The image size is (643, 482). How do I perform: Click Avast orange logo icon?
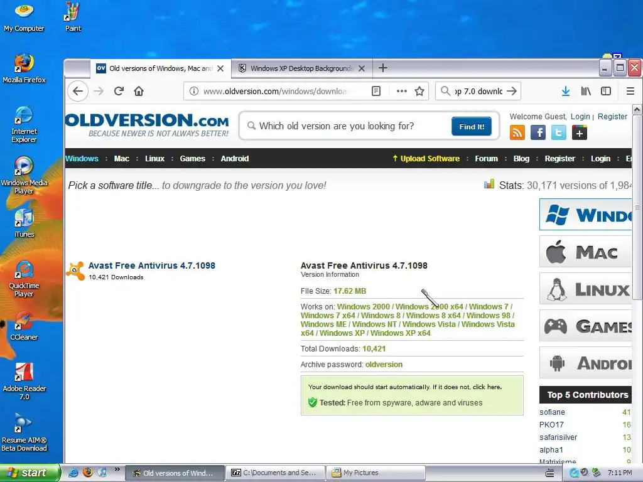75,270
